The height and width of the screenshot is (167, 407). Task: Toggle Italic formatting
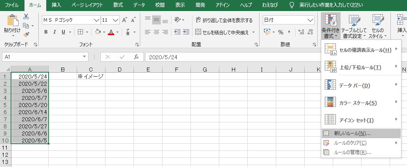click(55, 32)
